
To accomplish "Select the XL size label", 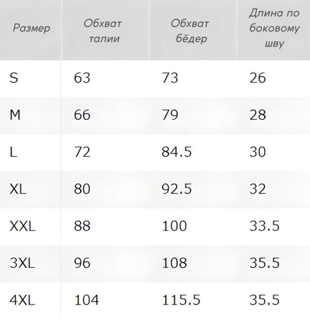I will [18, 189].
